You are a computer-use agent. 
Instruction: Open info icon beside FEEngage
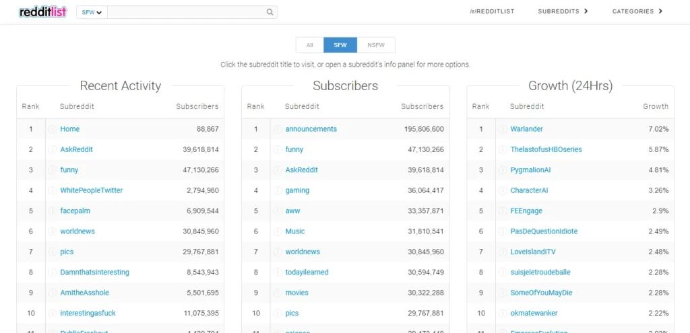[503, 211]
